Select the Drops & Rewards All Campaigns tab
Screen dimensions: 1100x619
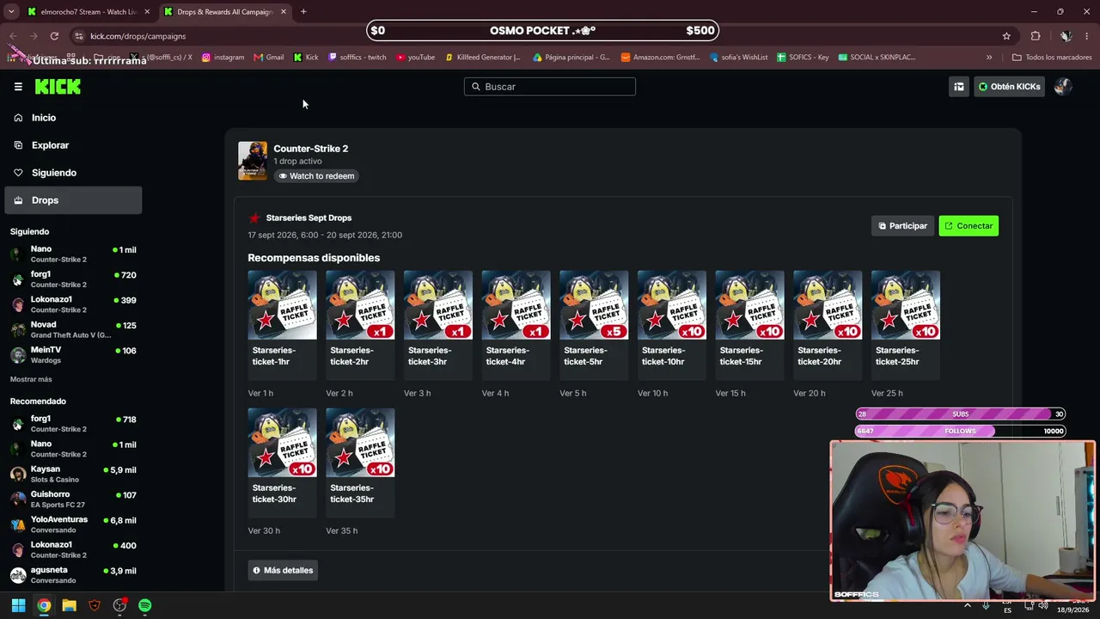[x=224, y=12]
